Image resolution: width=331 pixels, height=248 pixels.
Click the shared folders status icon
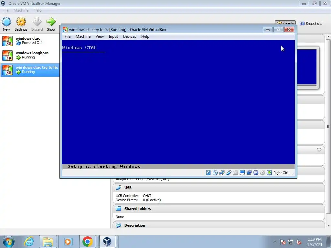(x=235, y=173)
